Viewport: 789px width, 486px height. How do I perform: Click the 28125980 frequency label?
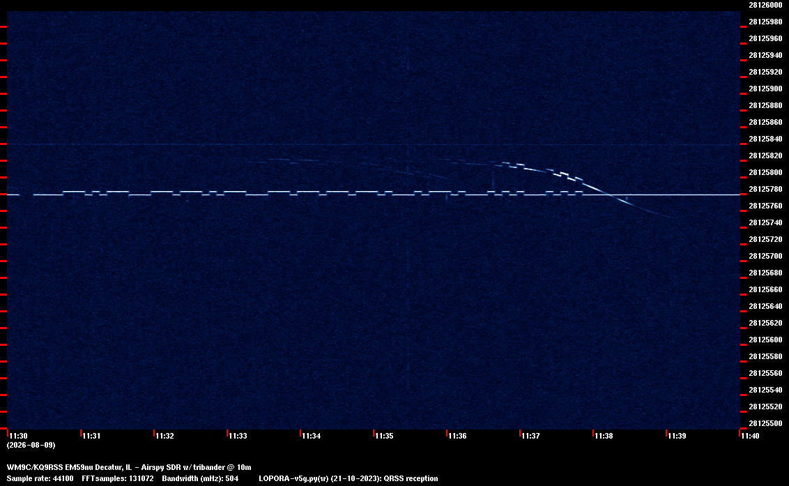coord(765,22)
